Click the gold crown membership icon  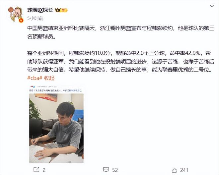(57, 10)
